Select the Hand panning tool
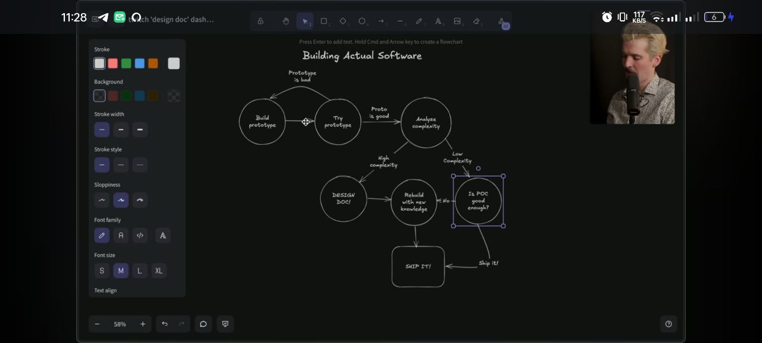 (x=286, y=21)
